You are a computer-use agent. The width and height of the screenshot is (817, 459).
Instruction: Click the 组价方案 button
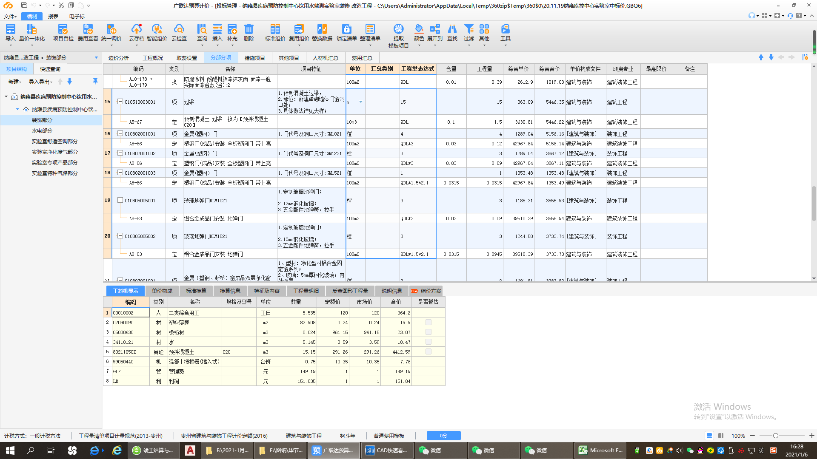coord(426,291)
